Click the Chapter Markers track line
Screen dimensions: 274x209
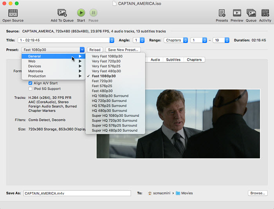point(42,111)
